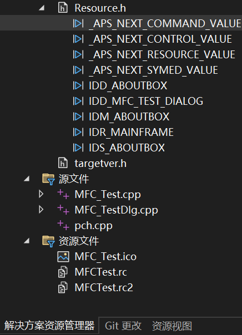The height and width of the screenshot is (335, 242).
Task: Expand the MFC_Test.cpp node
Action: [41, 194]
